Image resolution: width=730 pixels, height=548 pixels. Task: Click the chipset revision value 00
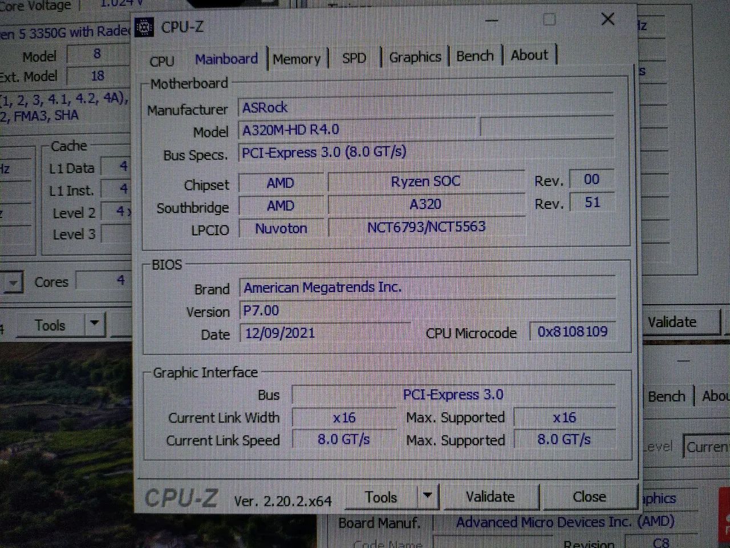[x=591, y=180]
